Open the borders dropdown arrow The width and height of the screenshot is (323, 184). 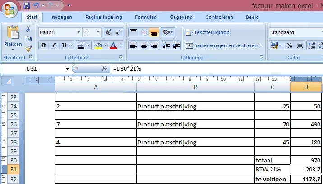tap(89, 45)
